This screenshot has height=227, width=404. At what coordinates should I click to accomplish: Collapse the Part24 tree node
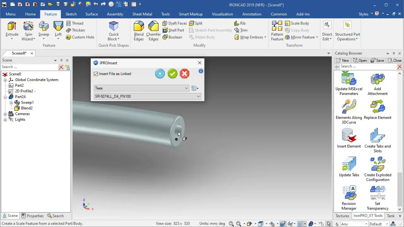click(x=5, y=97)
